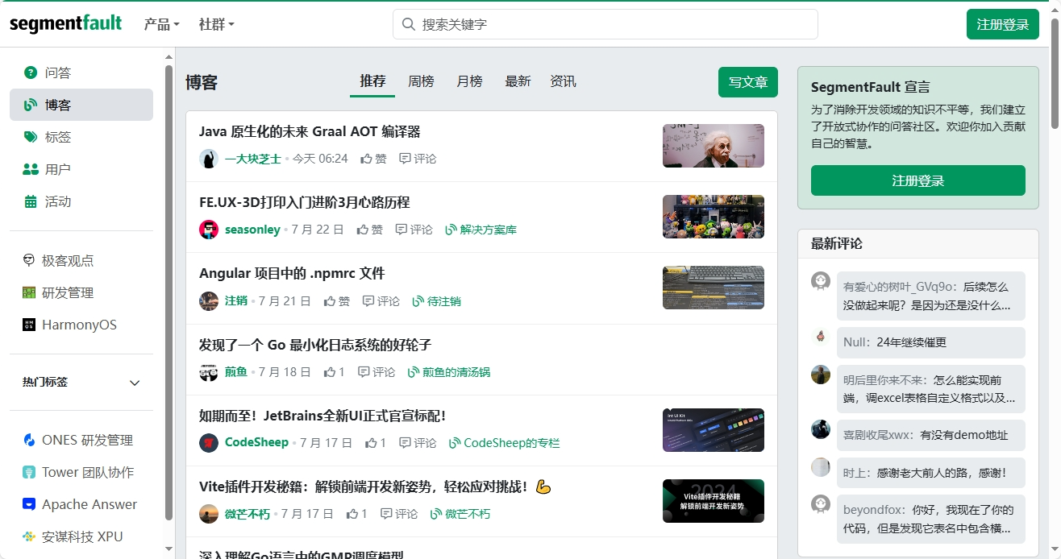The height and width of the screenshot is (559, 1061).
Task: Open the comment 时上：感谢老大前人的路
Action: point(931,473)
